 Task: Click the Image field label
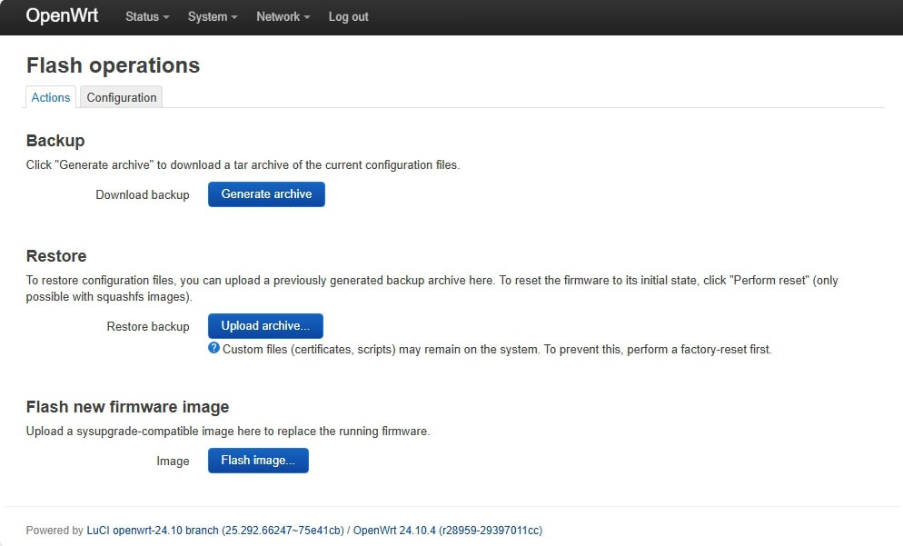click(173, 461)
